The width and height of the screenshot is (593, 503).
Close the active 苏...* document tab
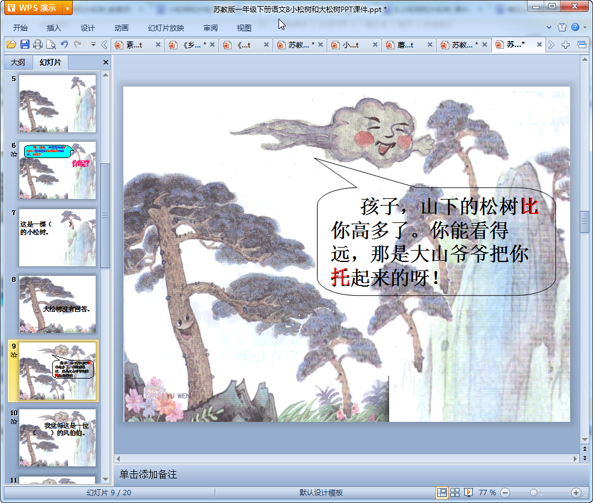(539, 44)
